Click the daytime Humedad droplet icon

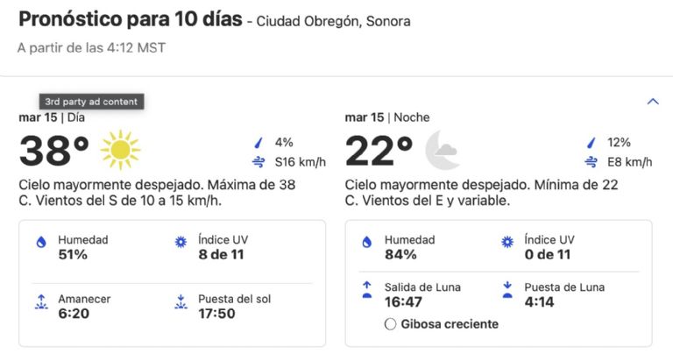pyautogui.click(x=40, y=243)
